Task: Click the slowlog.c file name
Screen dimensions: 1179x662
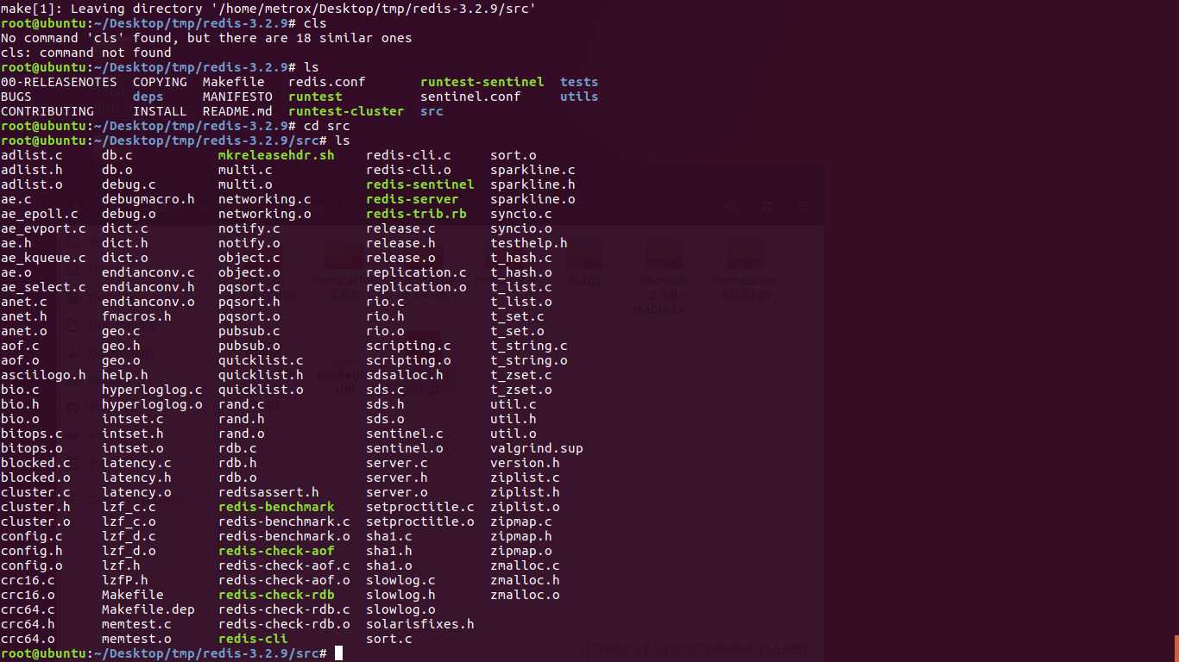Action: click(x=400, y=580)
